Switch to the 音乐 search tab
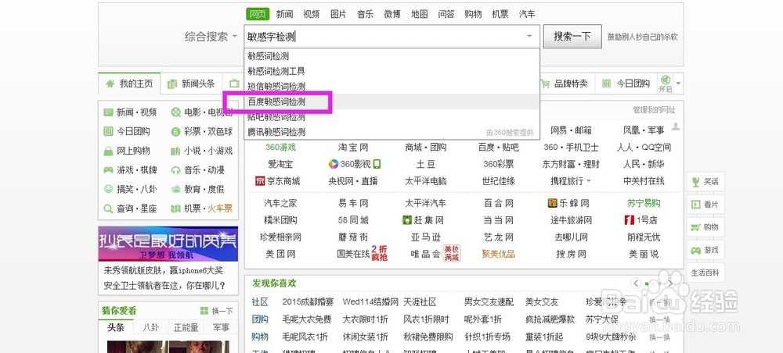Image resolution: width=783 pixels, height=353 pixels. pos(366,14)
